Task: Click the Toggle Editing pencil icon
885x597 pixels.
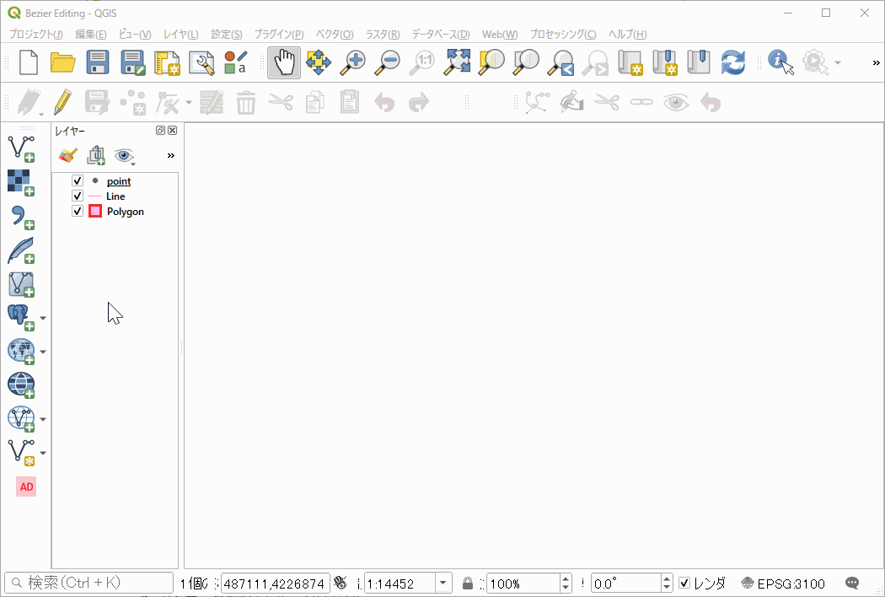Action: [62, 103]
